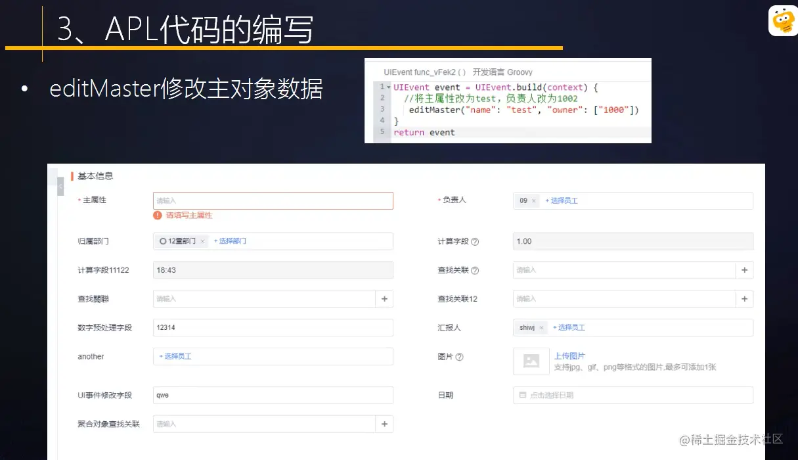The image size is (798, 460).
Task: Click the '开发语言 Groovy' label
Action: pyautogui.click(x=502, y=72)
